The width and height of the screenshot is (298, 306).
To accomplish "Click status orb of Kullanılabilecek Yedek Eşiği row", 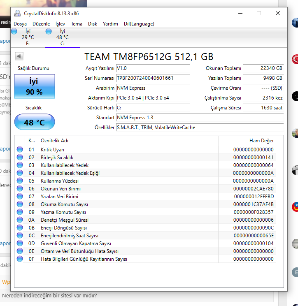I will [20, 173].
